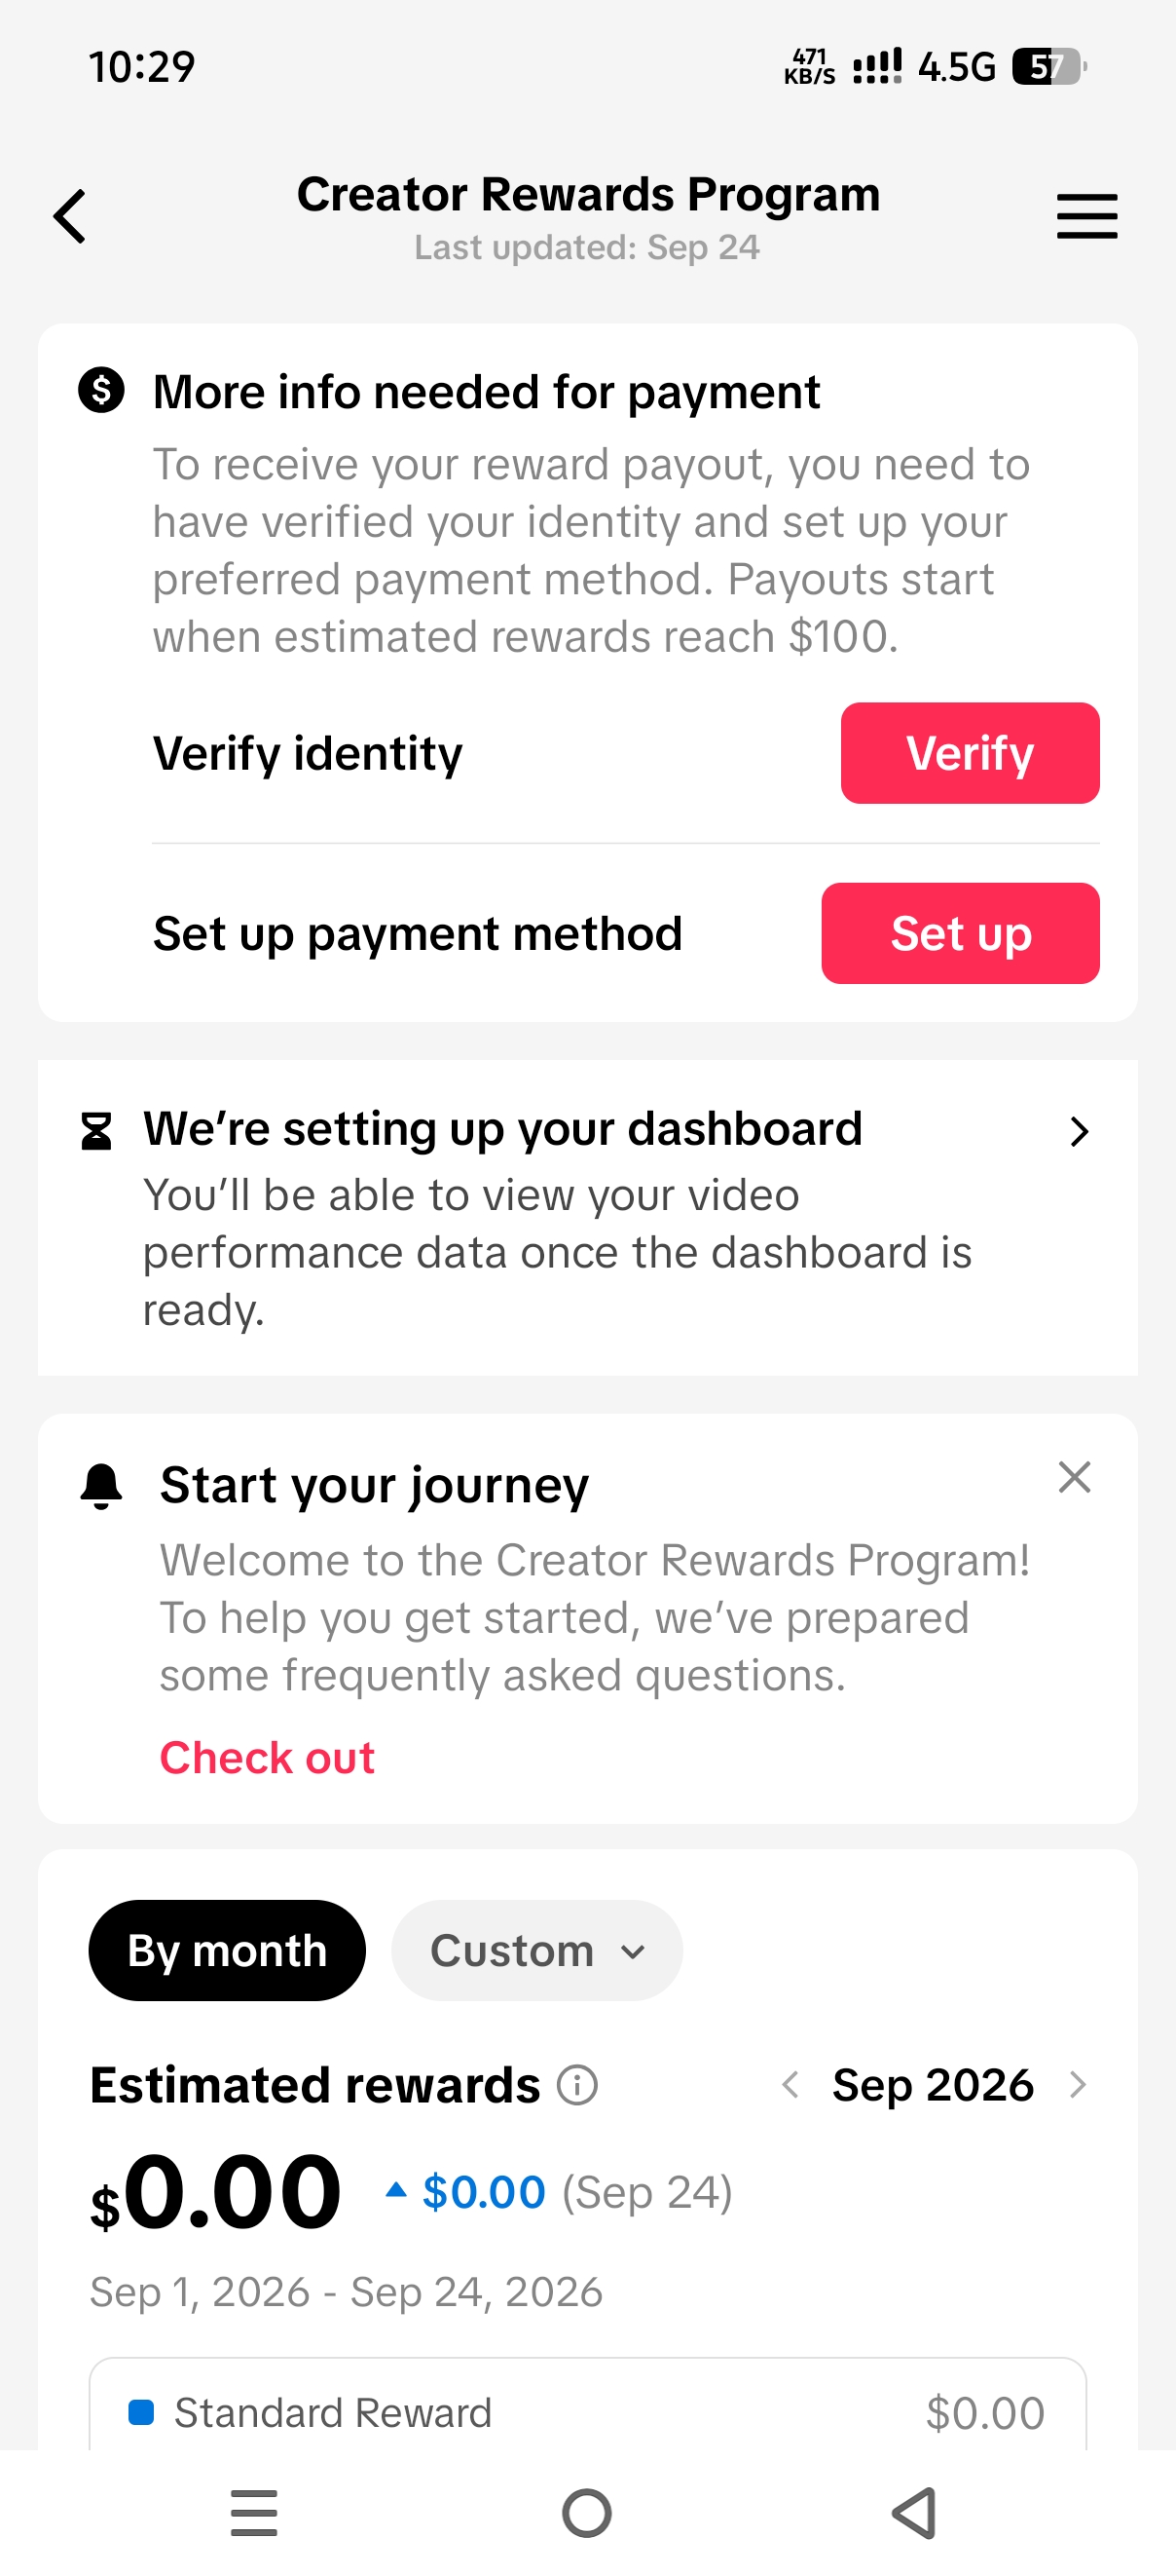Dismiss the Start your journey card

(1074, 1477)
